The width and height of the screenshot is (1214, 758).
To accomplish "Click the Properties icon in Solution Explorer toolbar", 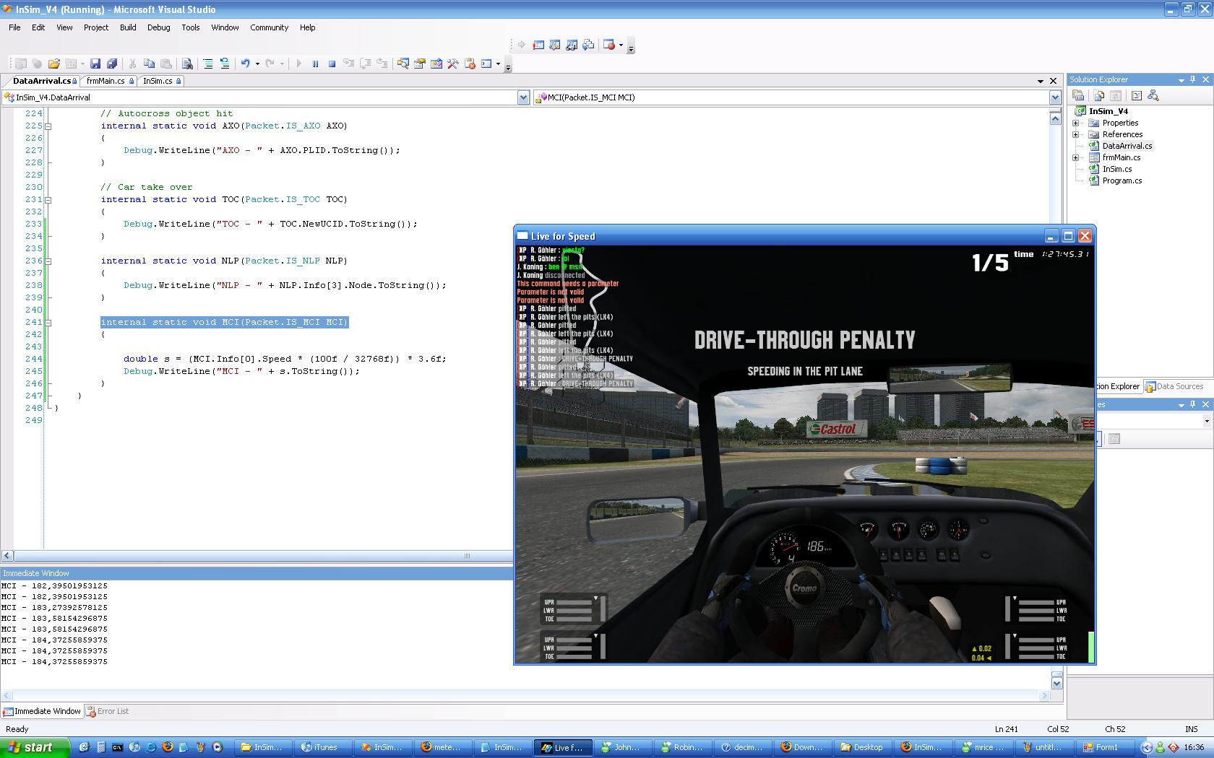I will pos(1078,95).
